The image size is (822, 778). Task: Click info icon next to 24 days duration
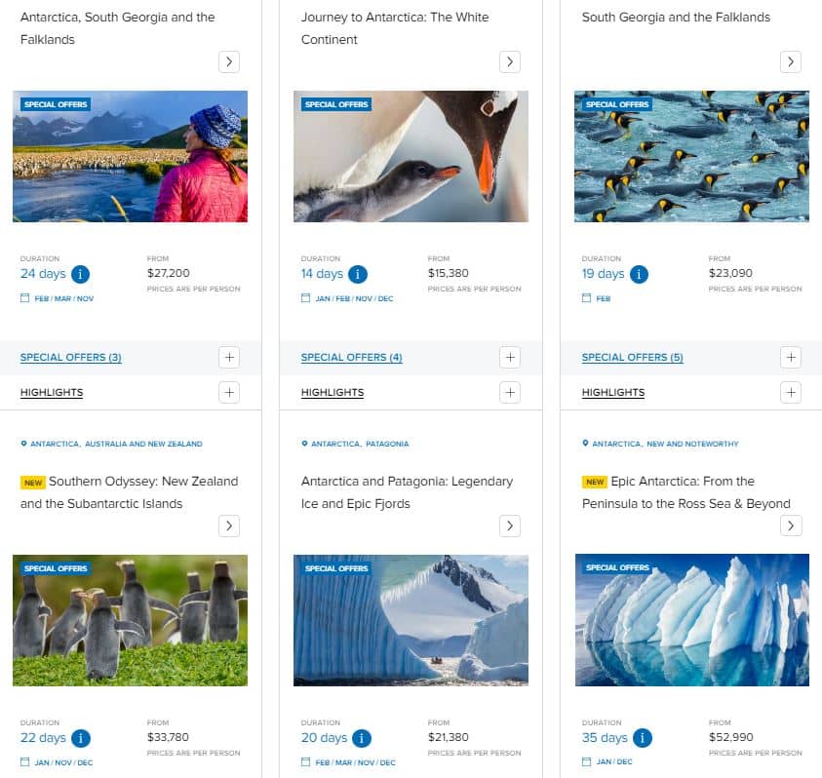[80, 274]
